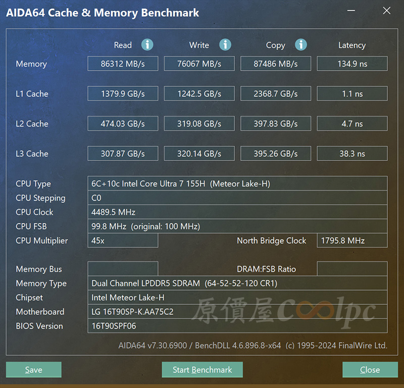Click the Latency column header
404x388 pixels.
tap(352, 45)
